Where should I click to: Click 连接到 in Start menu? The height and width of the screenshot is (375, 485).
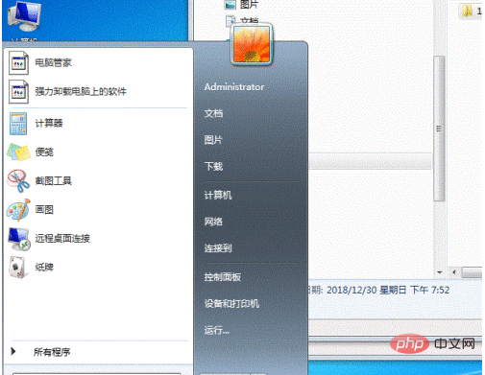point(218,248)
